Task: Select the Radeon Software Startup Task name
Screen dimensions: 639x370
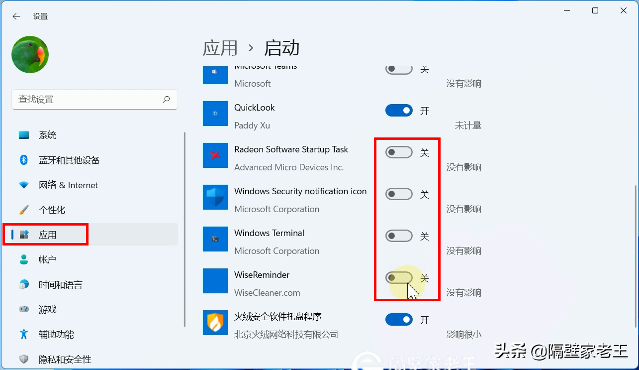Action: point(291,149)
